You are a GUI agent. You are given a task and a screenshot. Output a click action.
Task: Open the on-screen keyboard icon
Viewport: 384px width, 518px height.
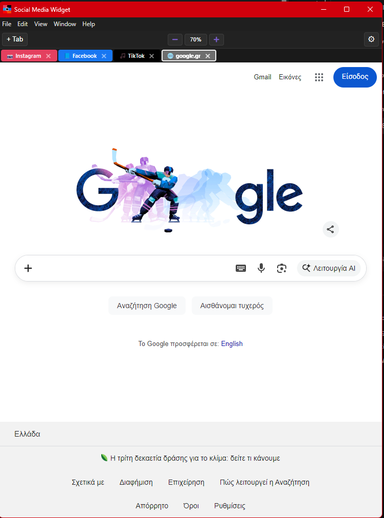[x=241, y=268]
